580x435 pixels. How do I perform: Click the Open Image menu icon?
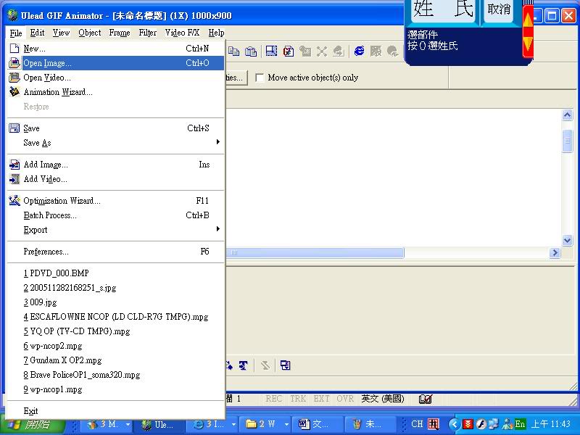tap(14, 63)
